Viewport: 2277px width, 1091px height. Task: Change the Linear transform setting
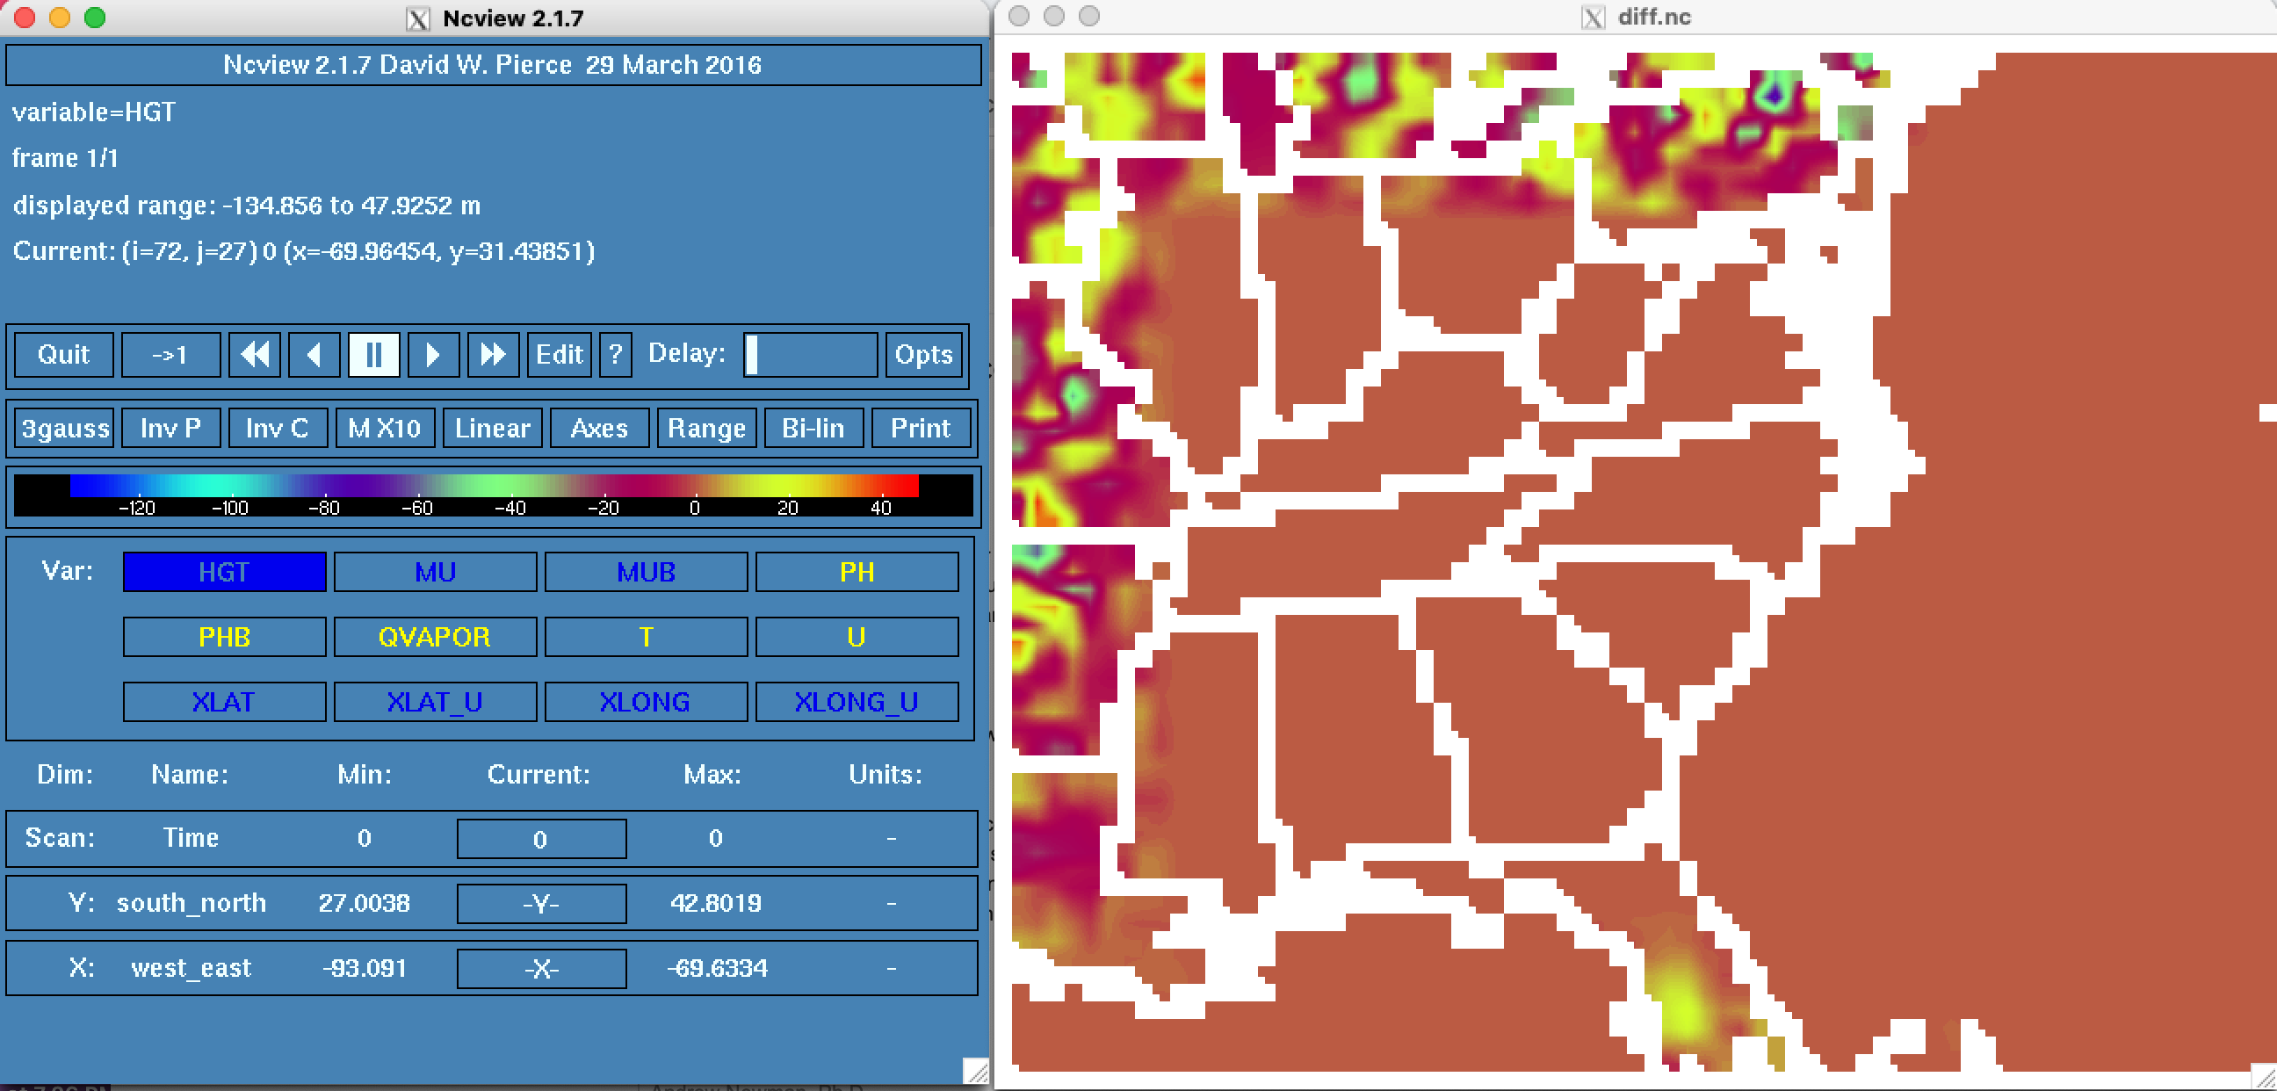tap(491, 428)
